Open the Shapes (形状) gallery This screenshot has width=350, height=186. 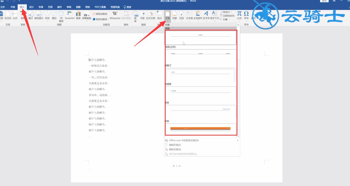point(47,16)
